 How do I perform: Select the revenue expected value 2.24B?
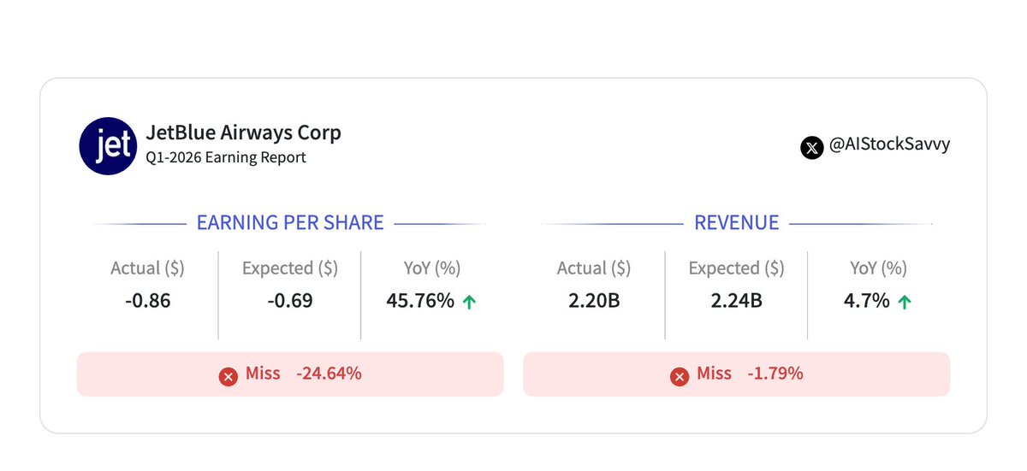(x=736, y=301)
